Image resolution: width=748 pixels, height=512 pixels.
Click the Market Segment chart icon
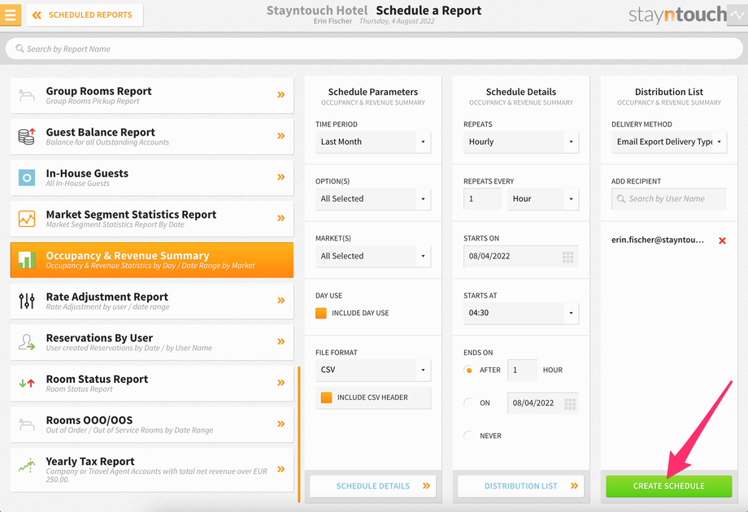tap(27, 219)
